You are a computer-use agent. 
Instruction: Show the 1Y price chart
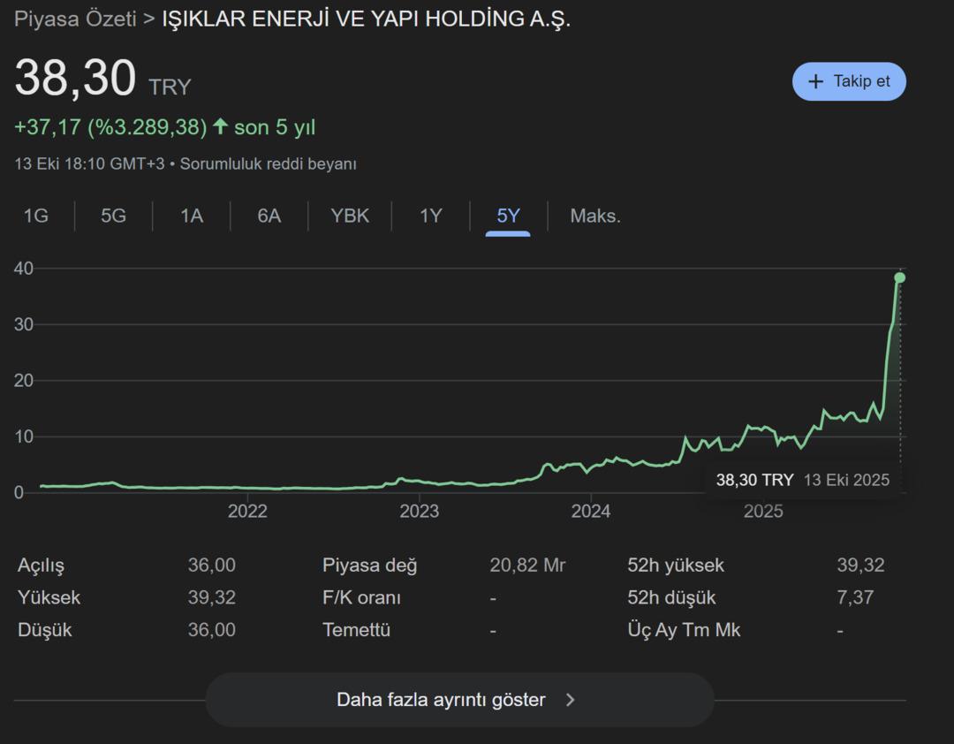tap(430, 216)
